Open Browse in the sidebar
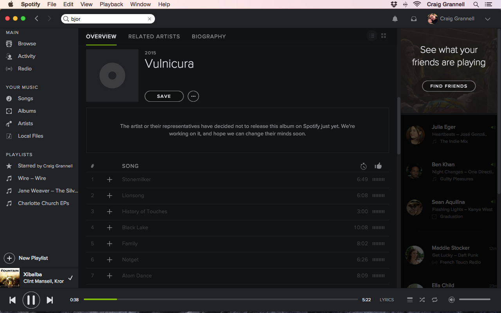Image resolution: width=501 pixels, height=313 pixels. 27,44
